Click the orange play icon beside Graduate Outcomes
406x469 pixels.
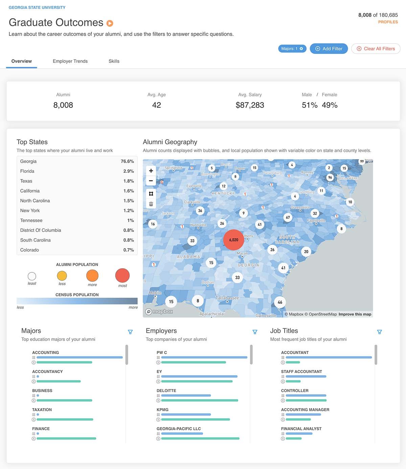coord(110,23)
